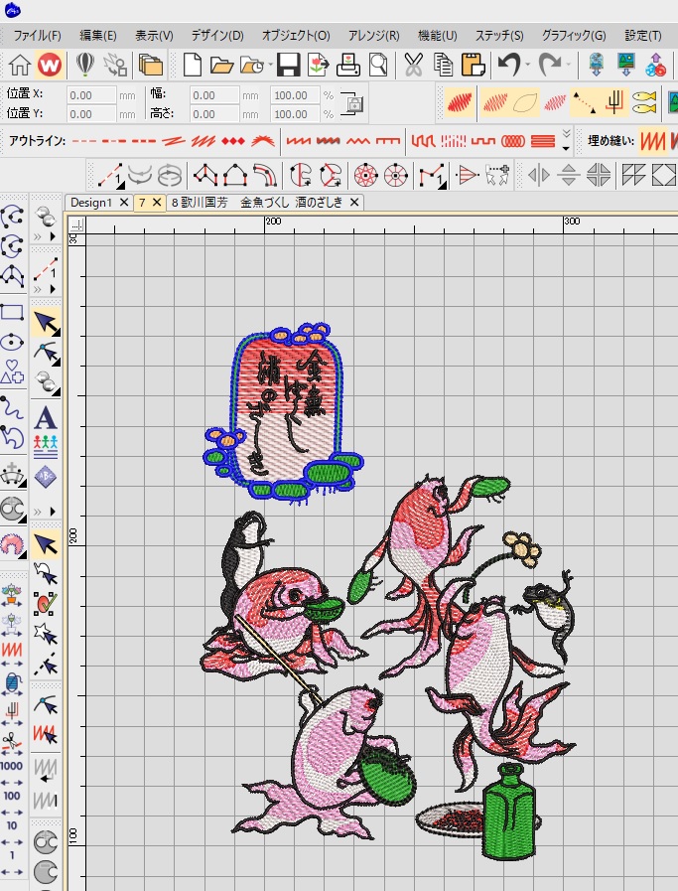Image resolution: width=678 pixels, height=891 pixels.
Task: Switch to the Design1 tab
Action: (91, 203)
